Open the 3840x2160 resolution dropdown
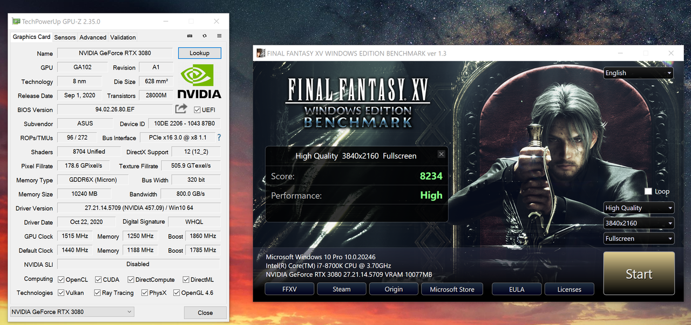This screenshot has height=325, width=691. point(639,223)
